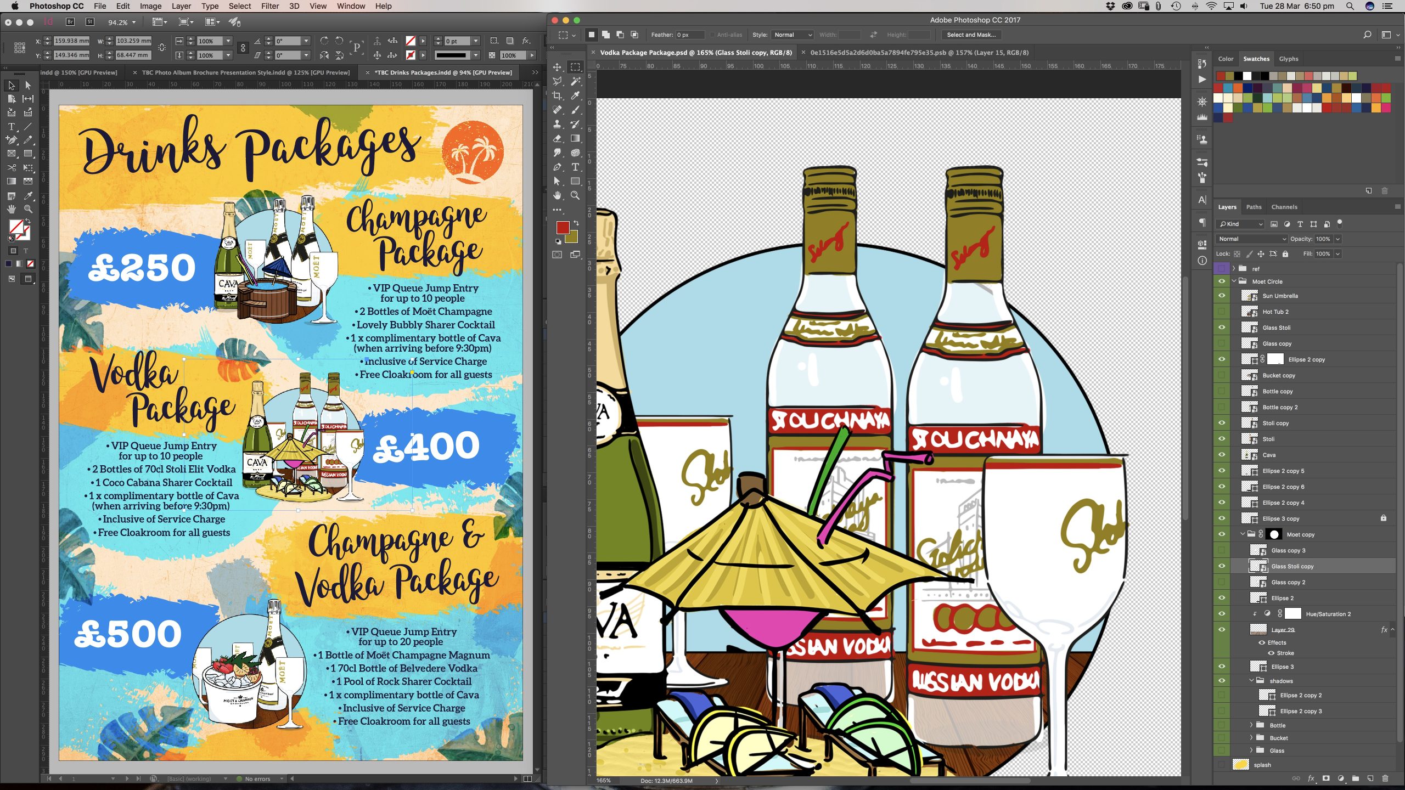Open the File menu
This screenshot has width=1405, height=790.
click(100, 6)
